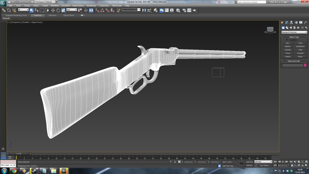Click the Select Object arrow tool

point(31,10)
